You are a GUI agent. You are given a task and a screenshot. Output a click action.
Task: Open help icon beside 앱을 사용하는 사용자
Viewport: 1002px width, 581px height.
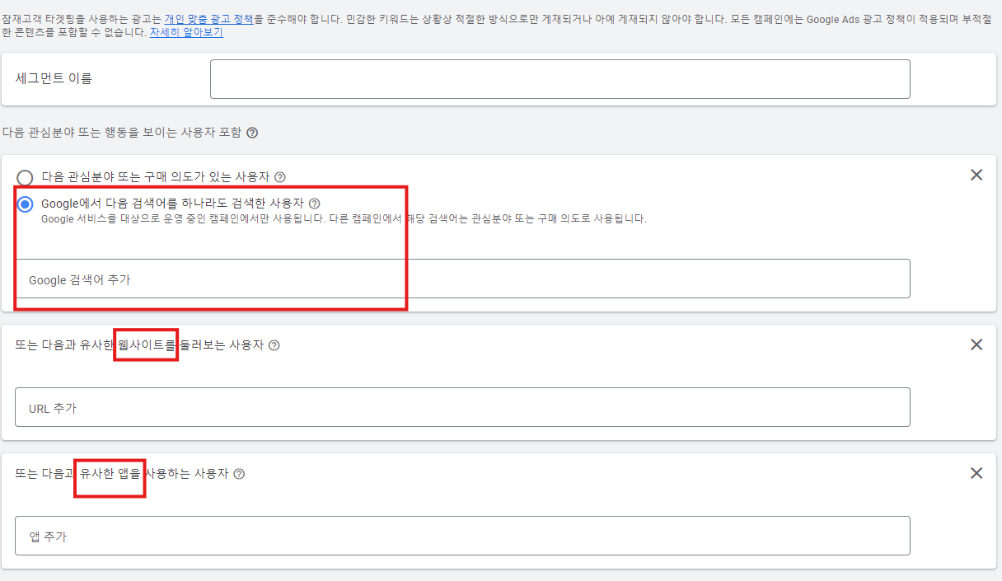pos(239,474)
